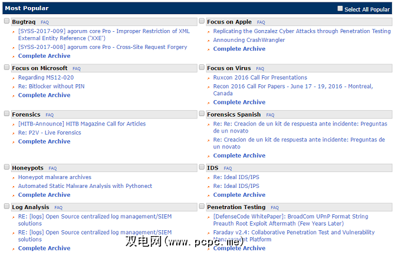Viewport: 395px width, 255px height.
Task: Open Announcing CrashWrangler post
Action: click(x=249, y=40)
